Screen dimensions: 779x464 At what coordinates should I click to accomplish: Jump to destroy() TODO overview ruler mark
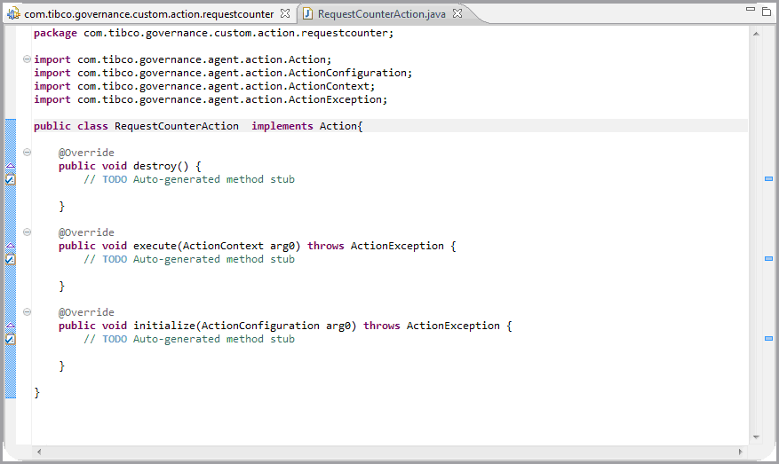click(x=768, y=178)
